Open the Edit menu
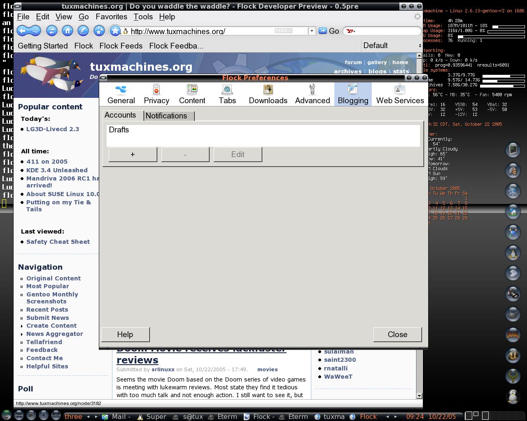 [x=42, y=17]
